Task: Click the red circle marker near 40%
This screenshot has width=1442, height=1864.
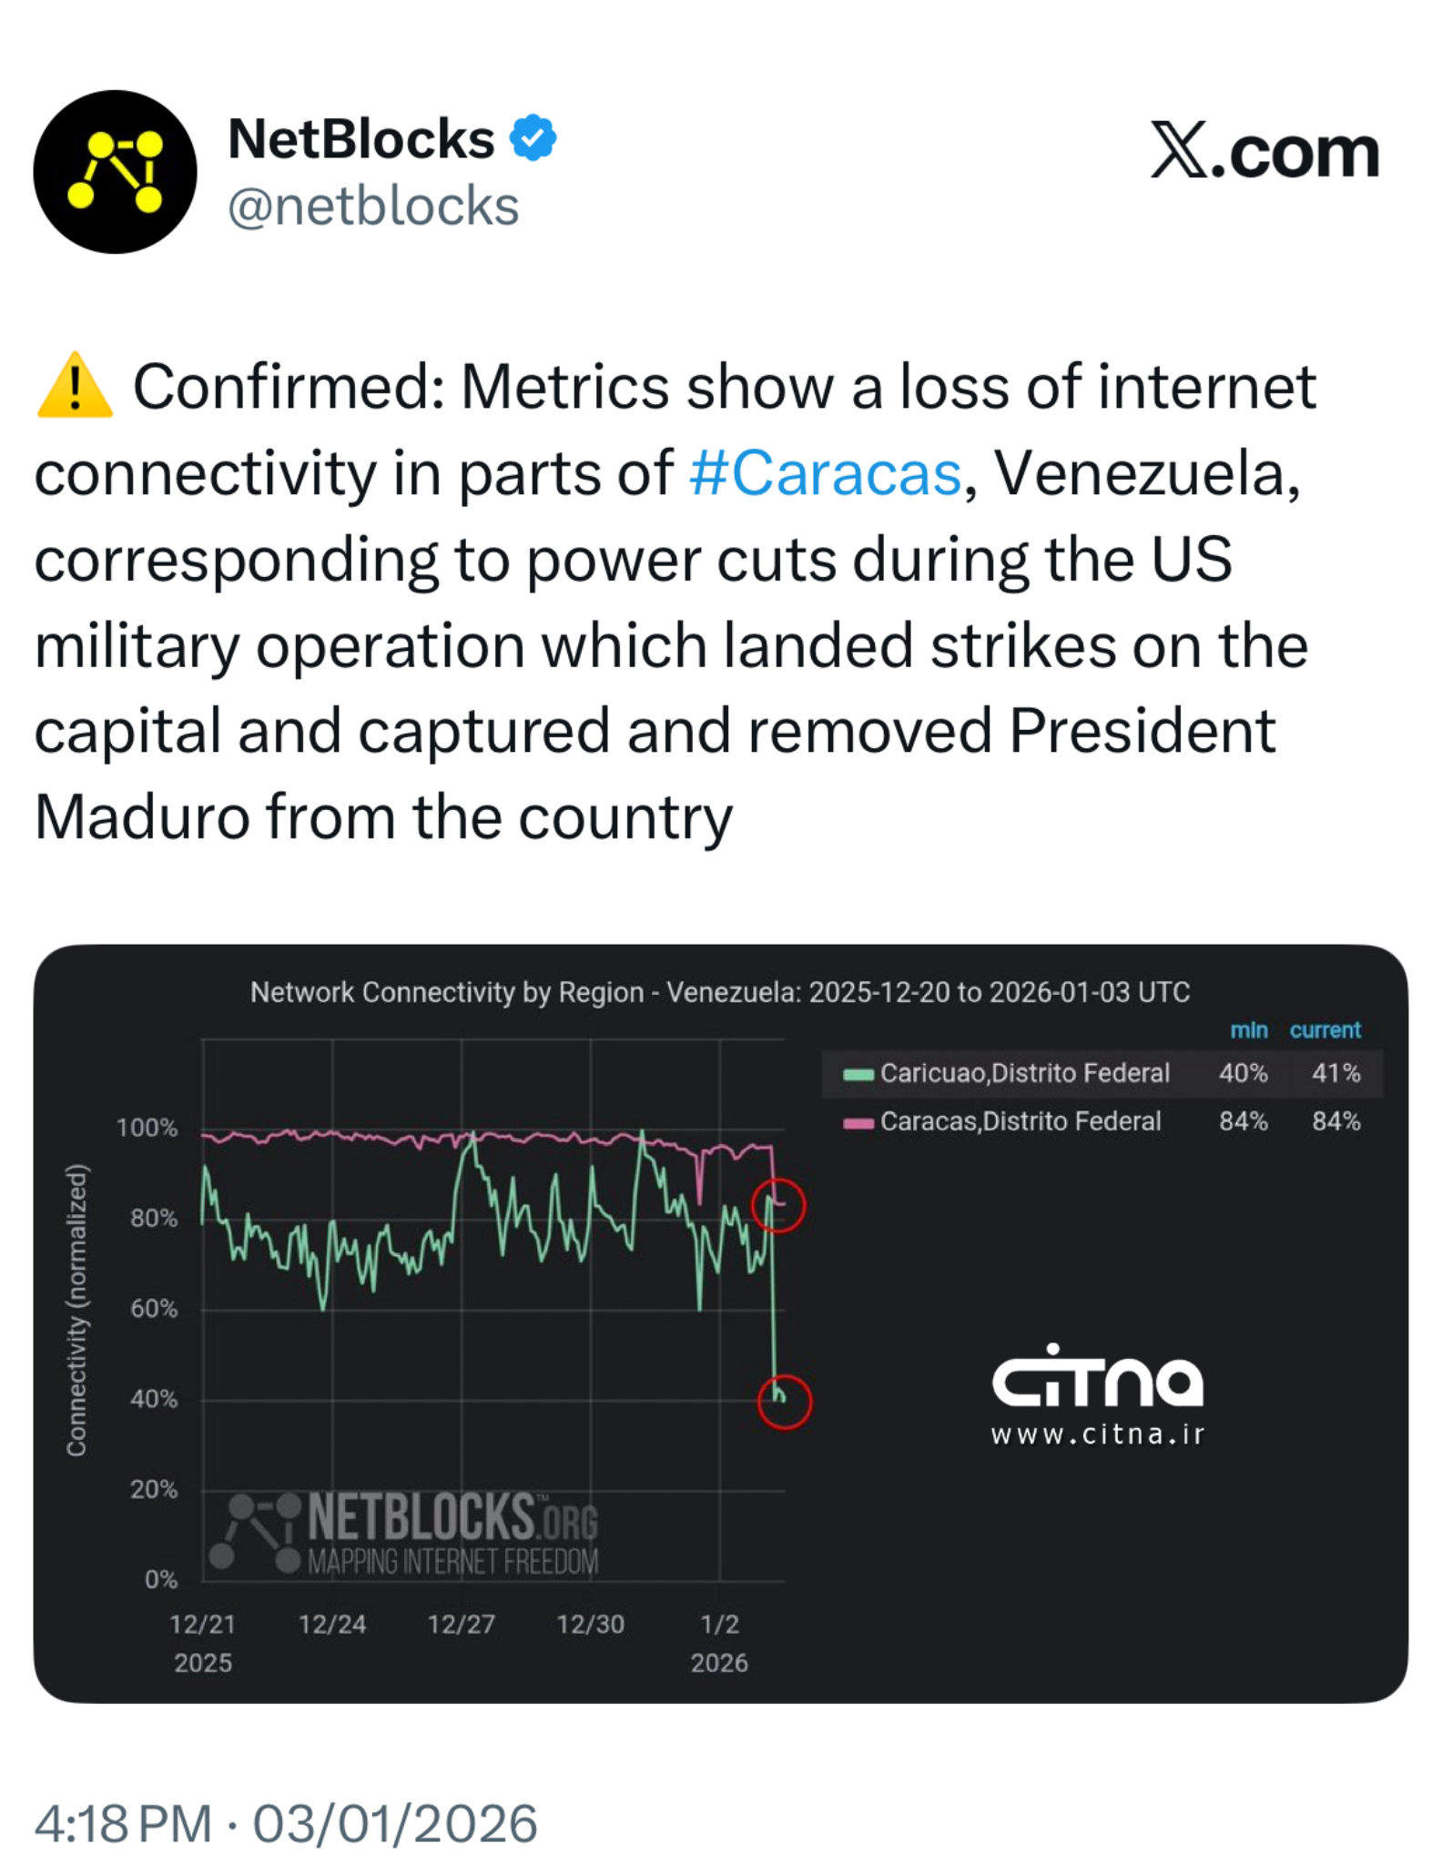Action: pos(784,1402)
